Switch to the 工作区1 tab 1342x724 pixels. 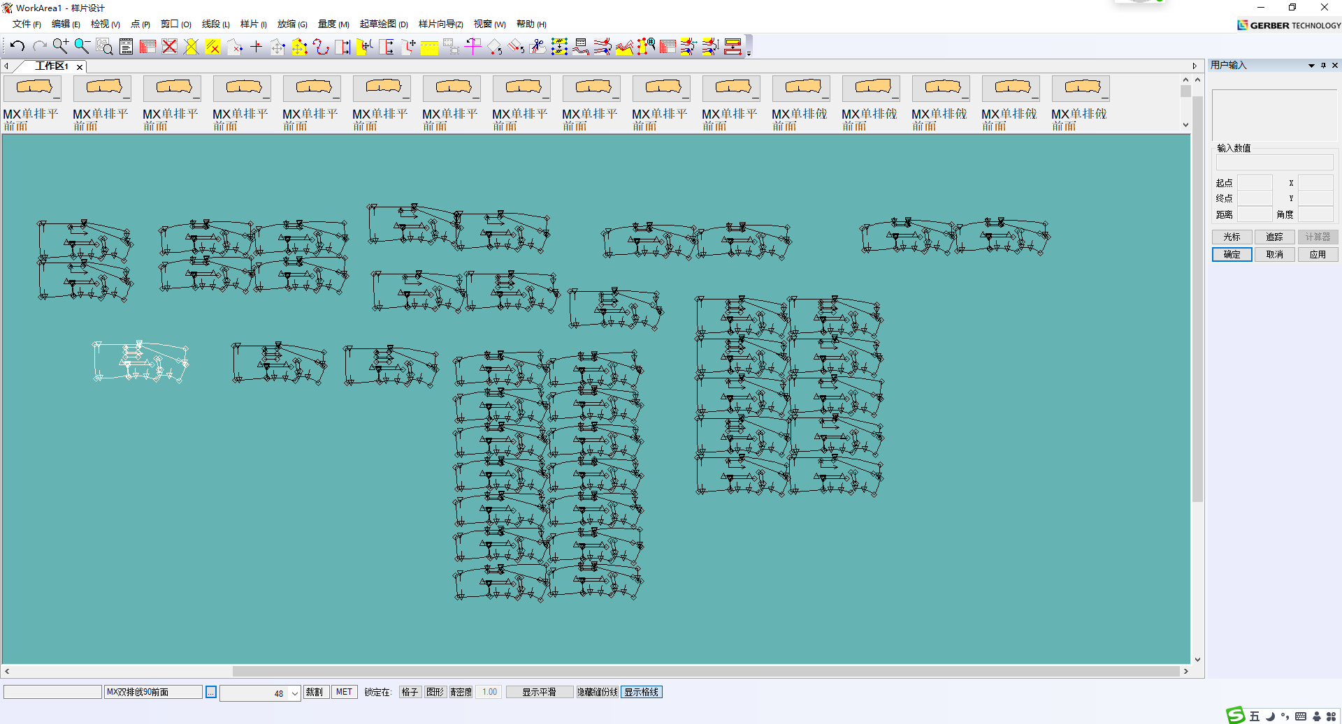point(52,66)
